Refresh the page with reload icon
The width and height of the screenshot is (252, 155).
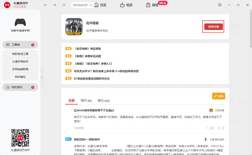click(64, 5)
